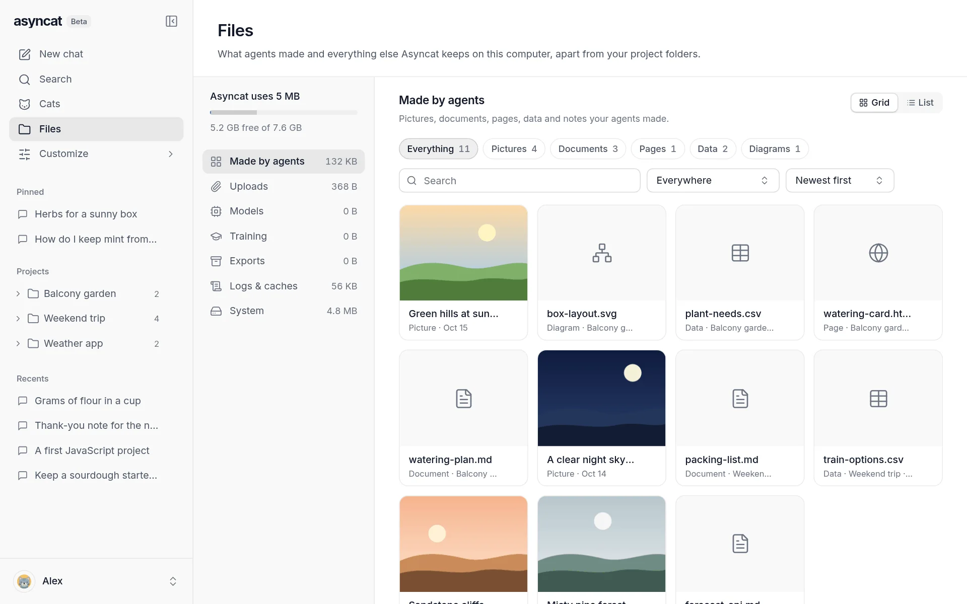Expand the Customize menu chevron
Viewport: 967px width, 604px height.
171,154
